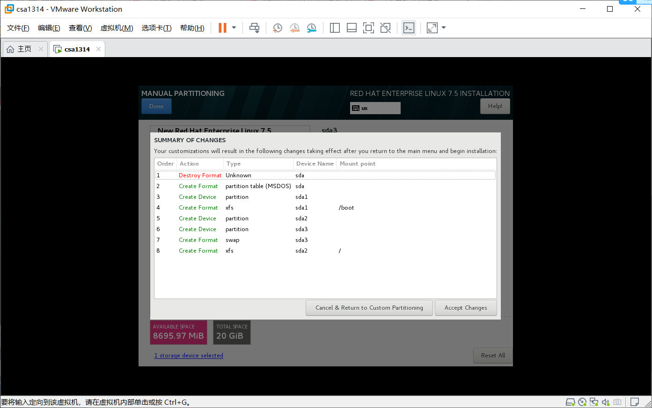The width and height of the screenshot is (652, 408).
Task: Open the 选项卡(T) menu
Action: click(156, 28)
